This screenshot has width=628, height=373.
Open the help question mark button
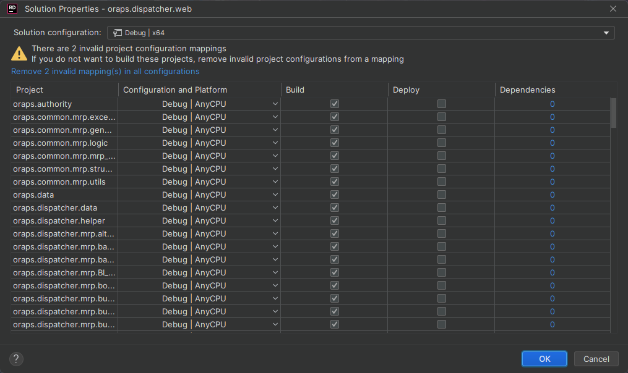pyautogui.click(x=16, y=359)
